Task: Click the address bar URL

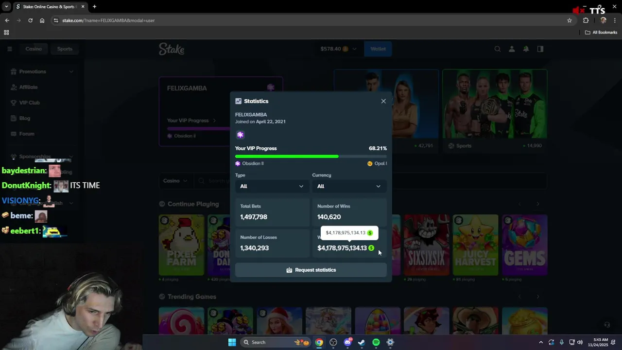Action: (108, 20)
